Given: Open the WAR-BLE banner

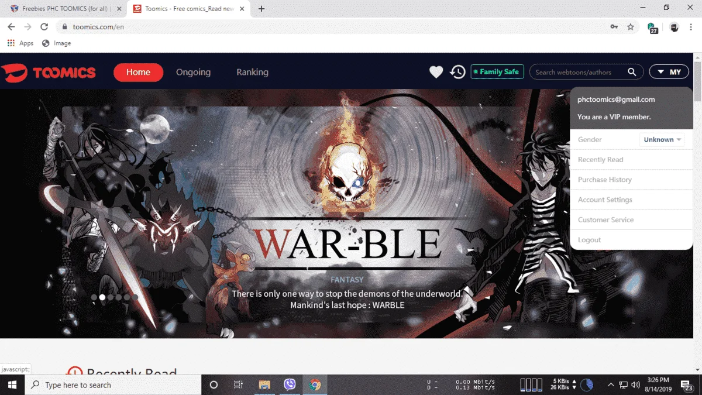Looking at the screenshot, I should pyautogui.click(x=345, y=214).
